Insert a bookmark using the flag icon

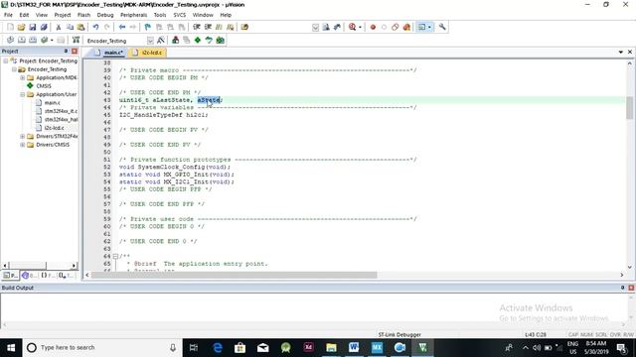coord(148,27)
